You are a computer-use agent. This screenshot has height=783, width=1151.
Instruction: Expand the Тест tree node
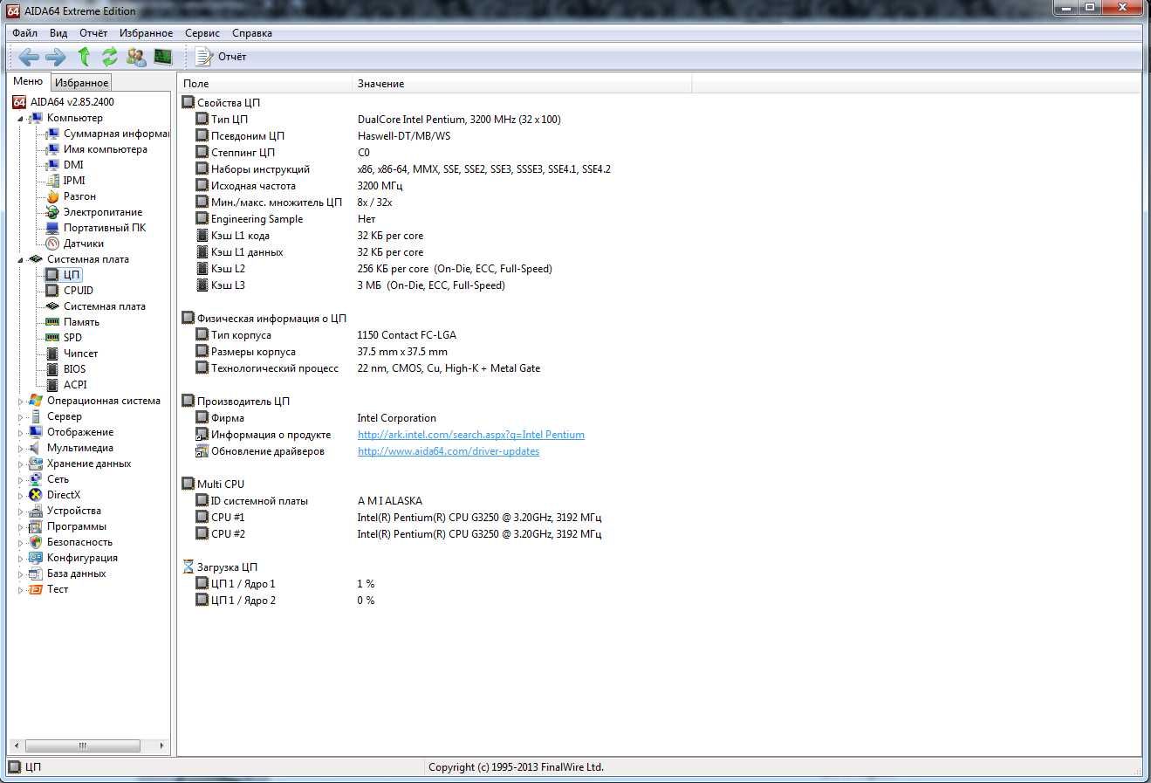pyautogui.click(x=21, y=590)
